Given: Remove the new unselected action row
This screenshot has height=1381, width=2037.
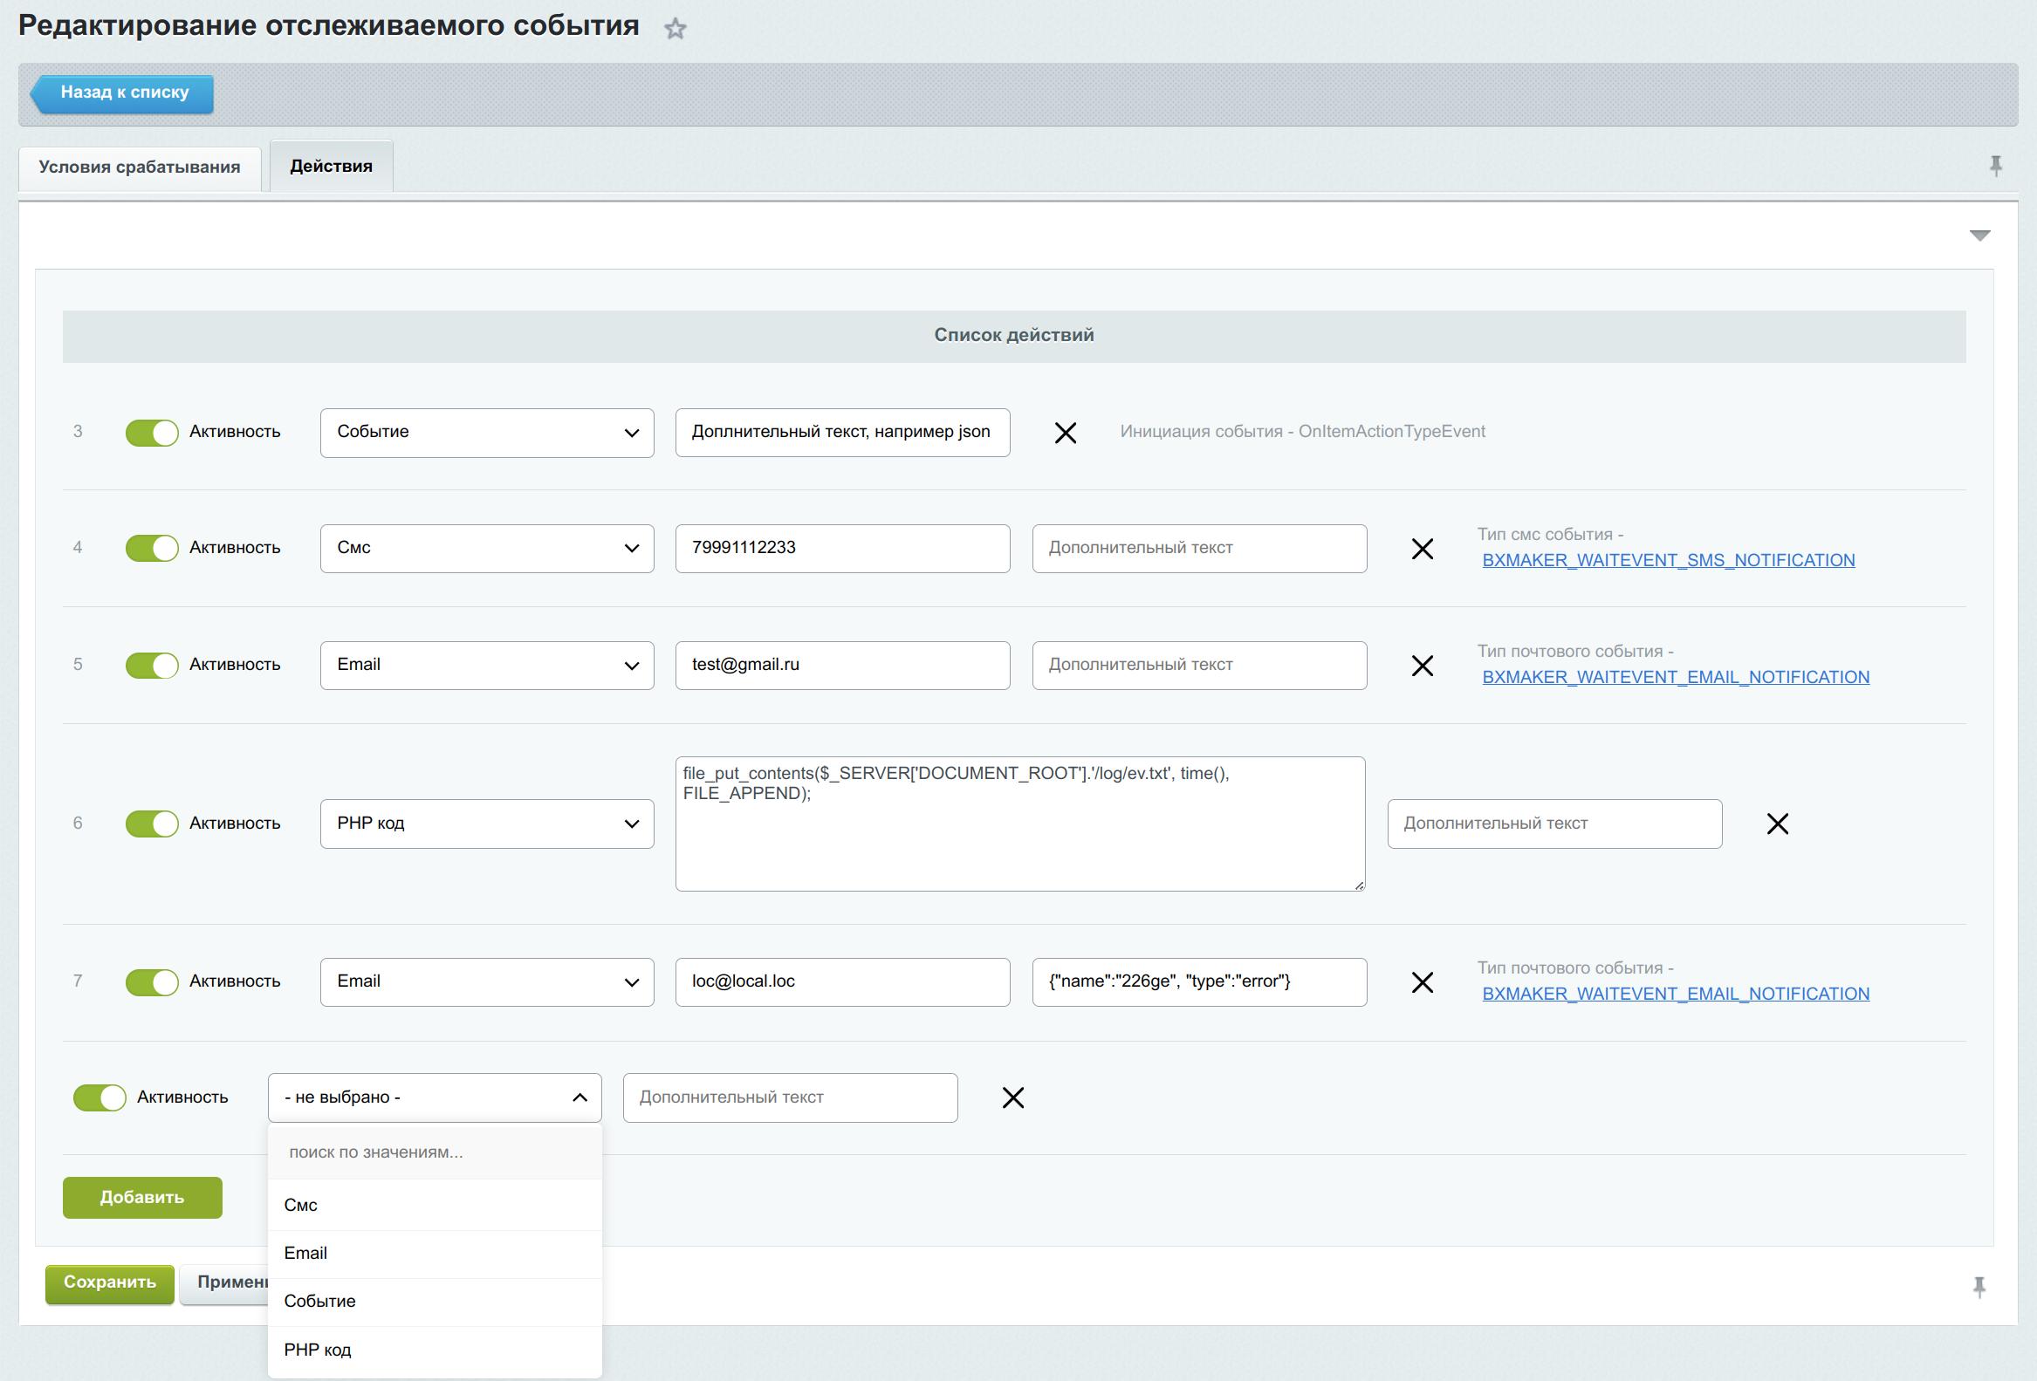Looking at the screenshot, I should [x=1012, y=1098].
